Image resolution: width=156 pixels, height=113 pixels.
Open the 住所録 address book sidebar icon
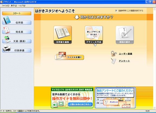coord(7,20)
